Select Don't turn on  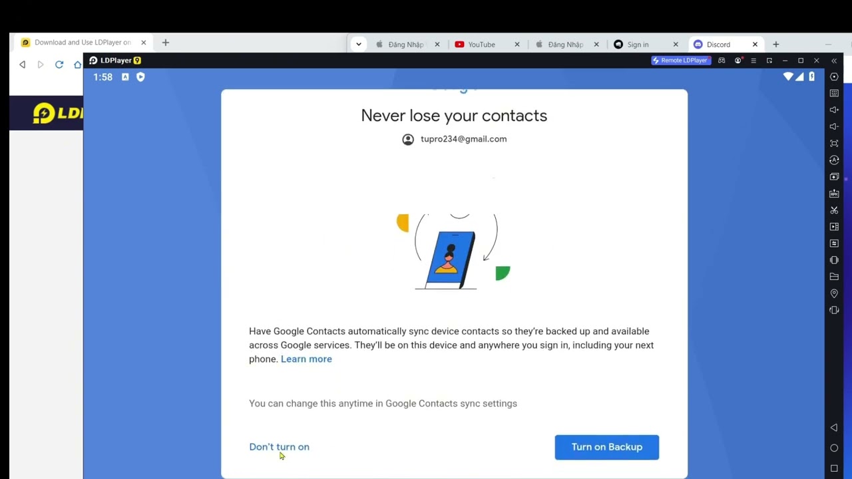click(279, 447)
